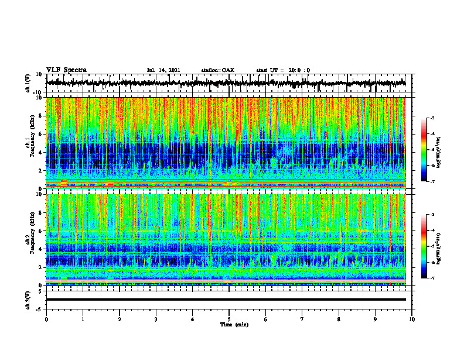Screen dimensions: 464x358
Task: Click time-axis tick label "8"
Action: pyautogui.click(x=339, y=319)
